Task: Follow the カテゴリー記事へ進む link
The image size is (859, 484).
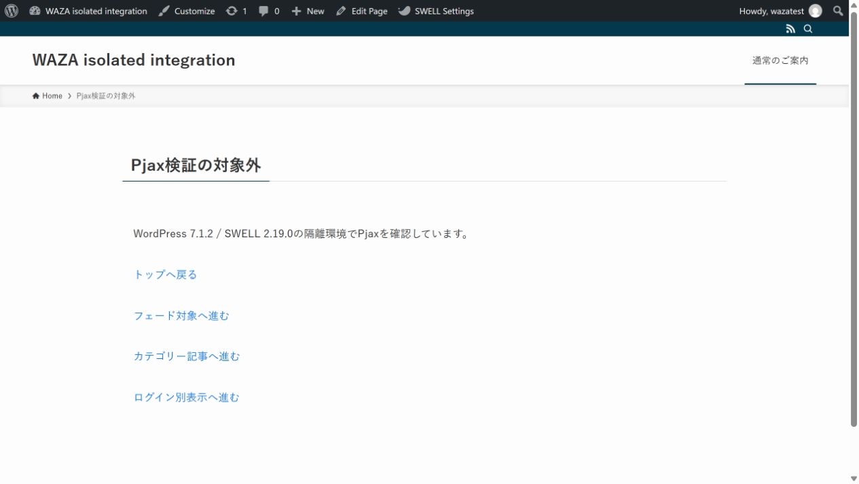Action: [x=187, y=356]
